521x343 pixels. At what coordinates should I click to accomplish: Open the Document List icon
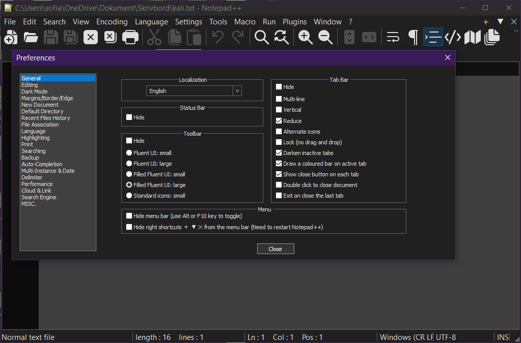(x=492, y=37)
